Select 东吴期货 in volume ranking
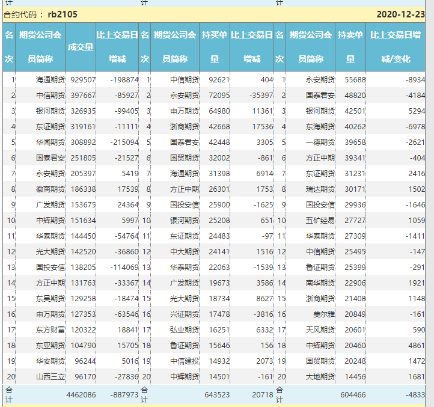 click(50, 299)
